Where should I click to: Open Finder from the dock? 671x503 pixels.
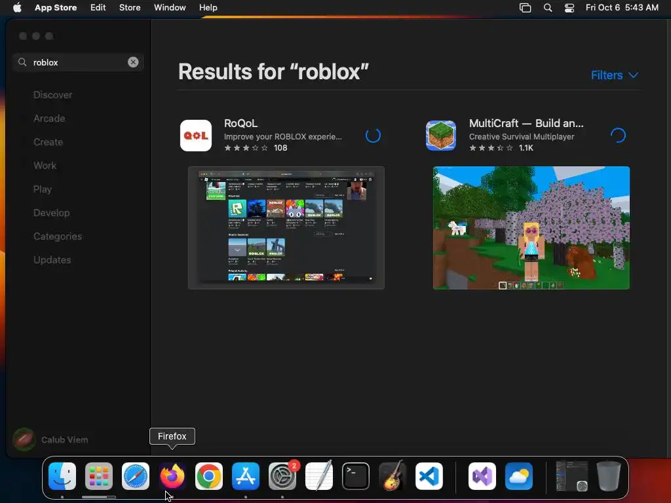coord(62,476)
